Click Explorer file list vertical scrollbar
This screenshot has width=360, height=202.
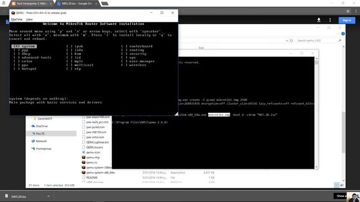344,132
